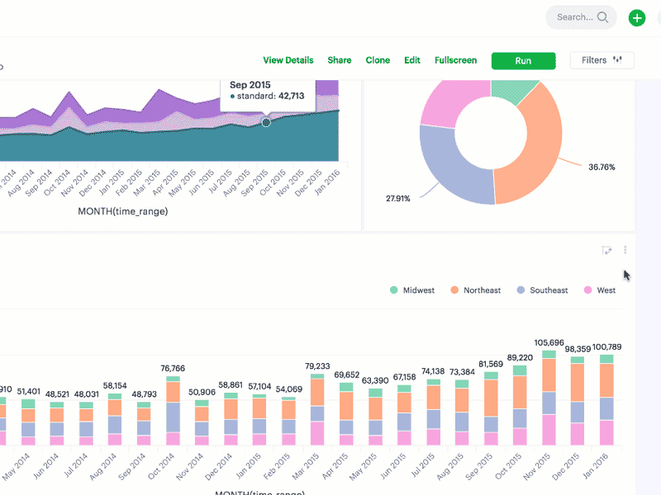Image resolution: width=661 pixels, height=495 pixels.
Task: Click the 36.76% donut label
Action: point(602,167)
